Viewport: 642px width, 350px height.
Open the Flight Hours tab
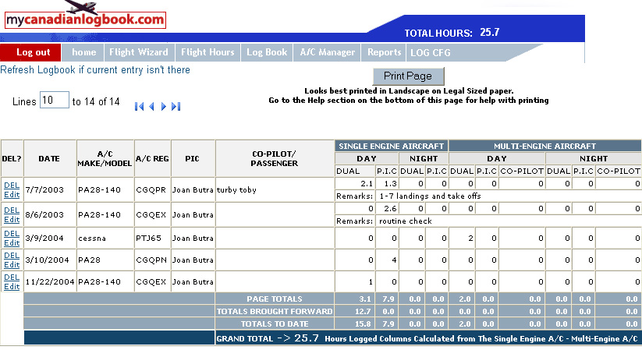(208, 52)
